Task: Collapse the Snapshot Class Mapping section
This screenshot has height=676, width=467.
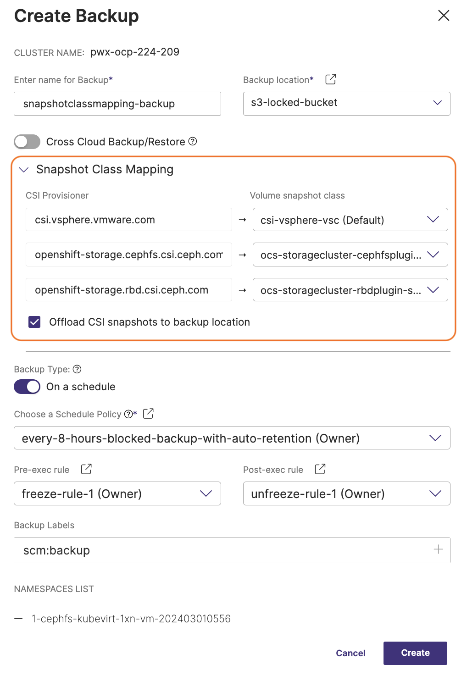Action: (x=24, y=170)
